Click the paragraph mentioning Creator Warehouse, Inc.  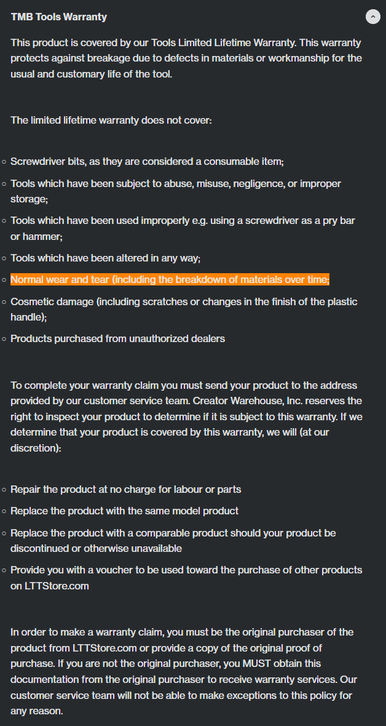pyautogui.click(x=186, y=417)
